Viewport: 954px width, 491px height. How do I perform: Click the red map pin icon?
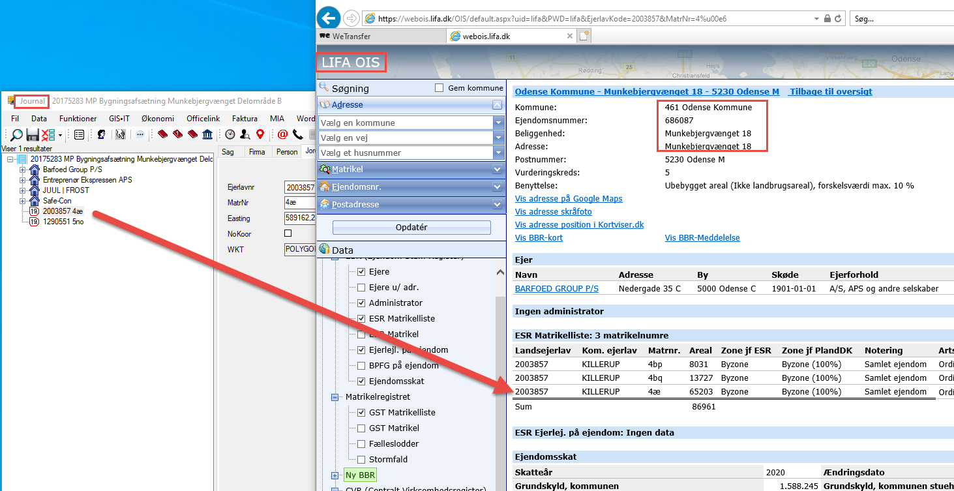pos(260,134)
